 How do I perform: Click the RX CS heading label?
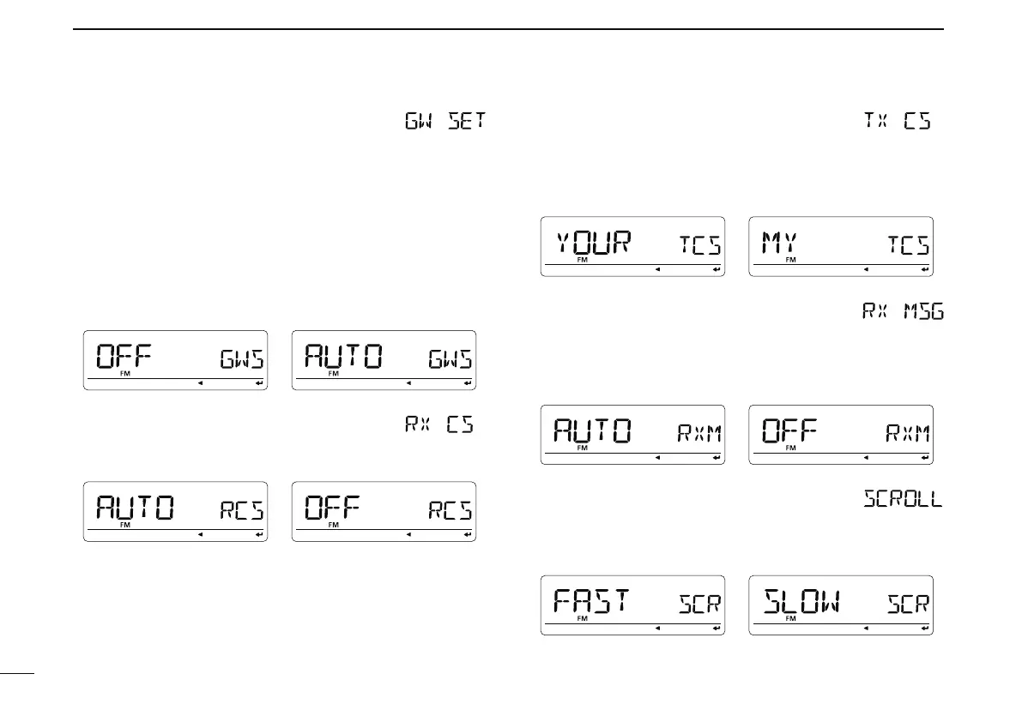pyautogui.click(x=438, y=425)
